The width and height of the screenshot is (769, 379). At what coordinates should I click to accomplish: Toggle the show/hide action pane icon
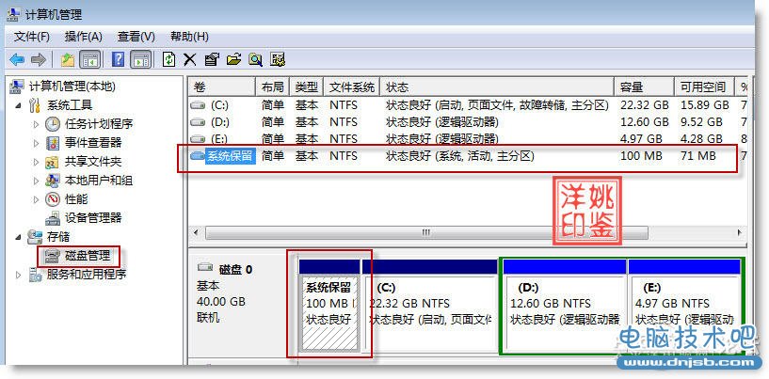pos(141,60)
